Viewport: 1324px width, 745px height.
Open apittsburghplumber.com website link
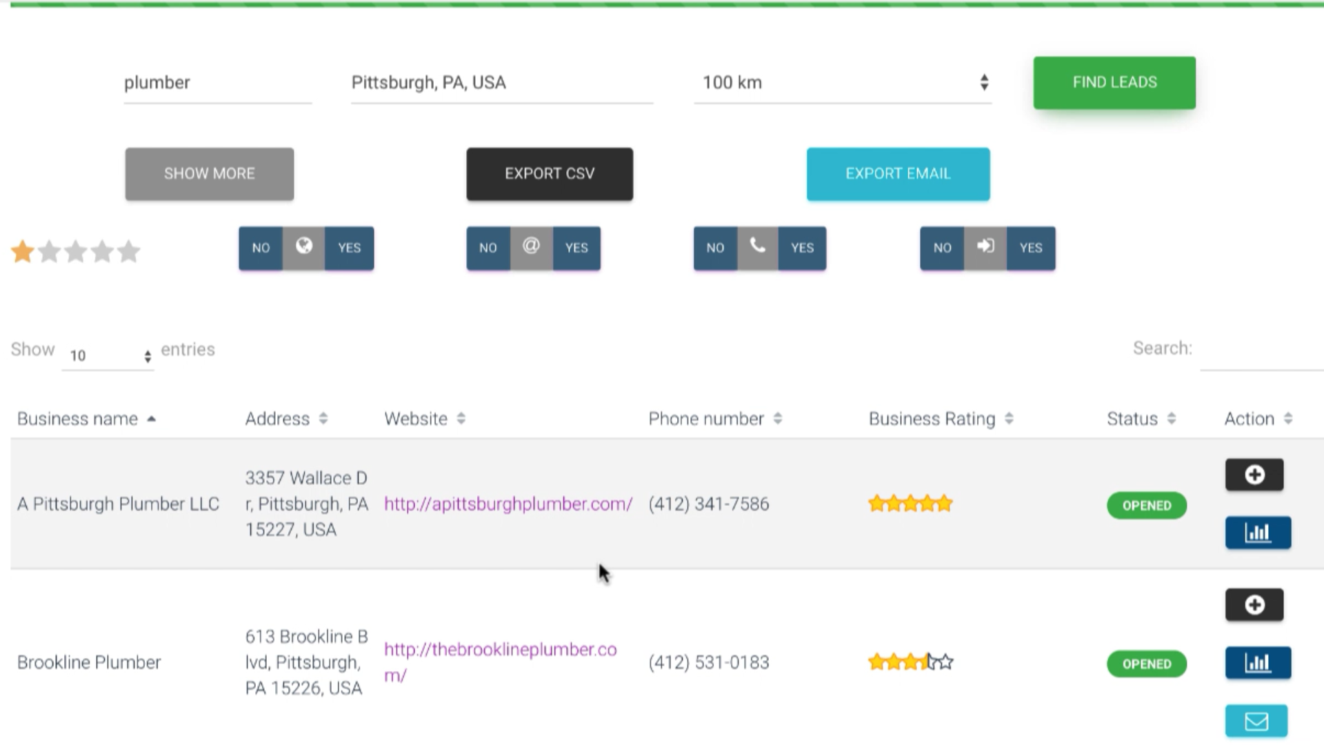508,504
